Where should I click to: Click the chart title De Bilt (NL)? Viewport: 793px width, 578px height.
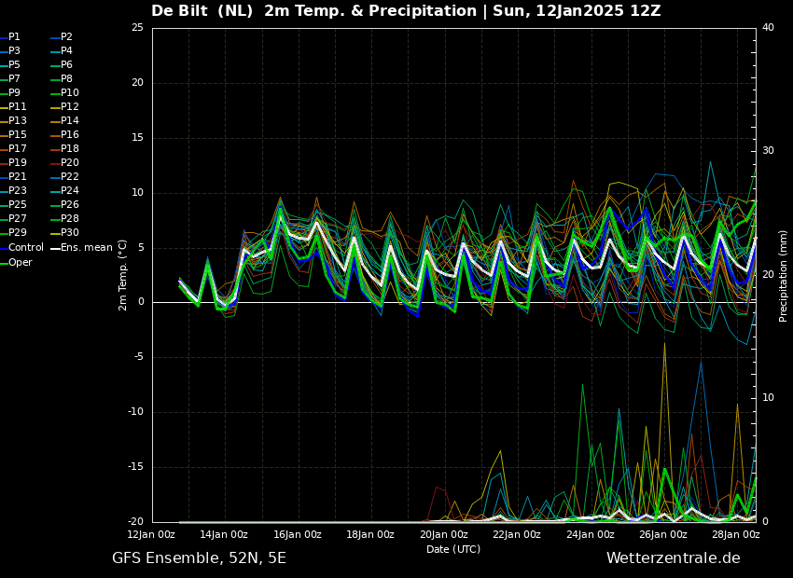pyautogui.click(x=202, y=11)
